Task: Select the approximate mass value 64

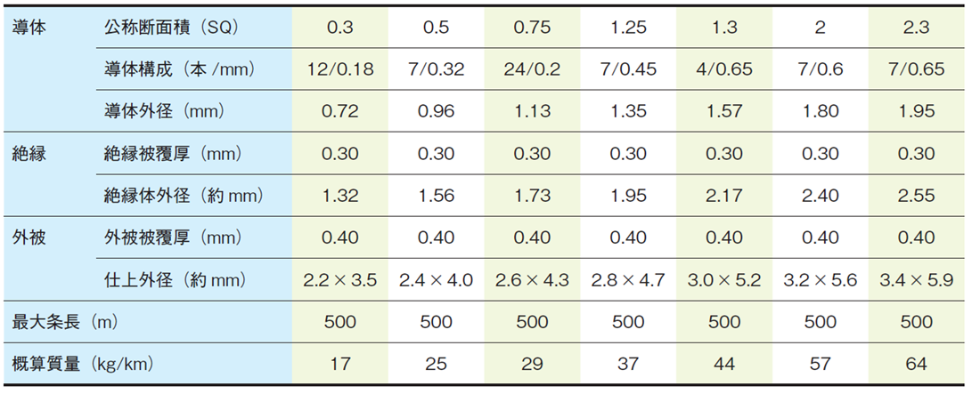Action: point(917,364)
